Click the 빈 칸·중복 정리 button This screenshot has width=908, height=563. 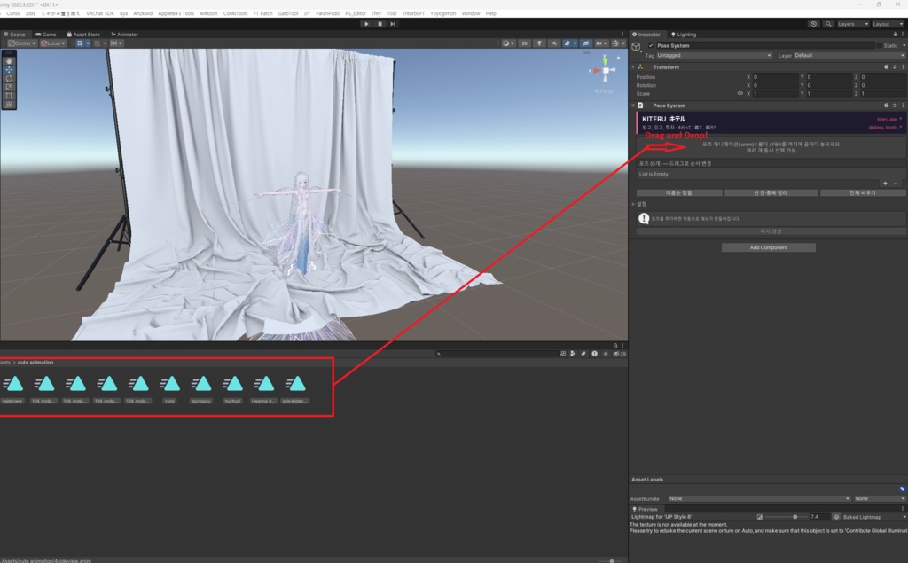click(771, 193)
